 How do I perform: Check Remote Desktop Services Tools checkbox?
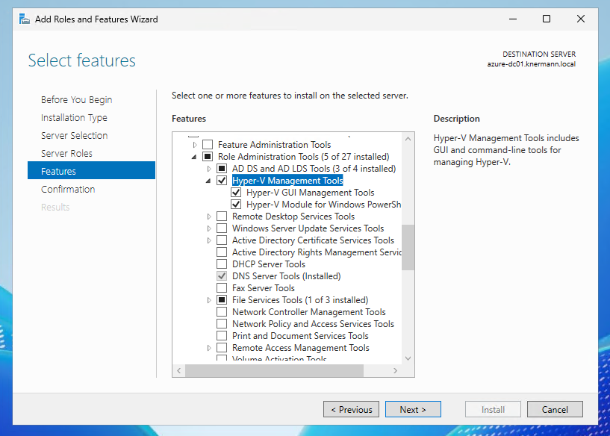tap(222, 217)
